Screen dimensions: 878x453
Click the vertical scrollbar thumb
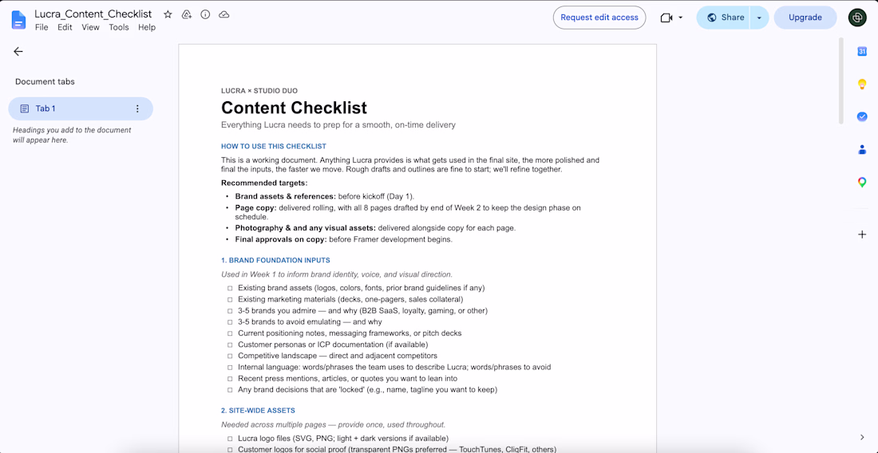pyautogui.click(x=840, y=81)
